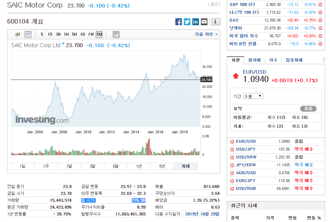Set chart interval to 15 minutes

point(50,34)
